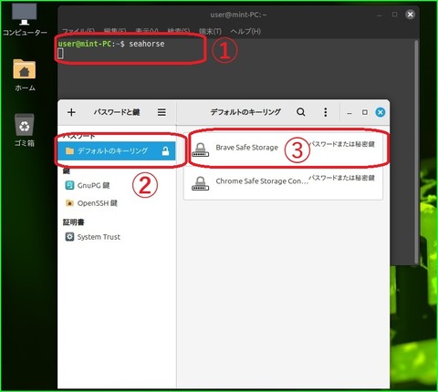The width and height of the screenshot is (438, 392).
Task: Open the ファイル(F) menu in terminal
Action: tap(78, 31)
